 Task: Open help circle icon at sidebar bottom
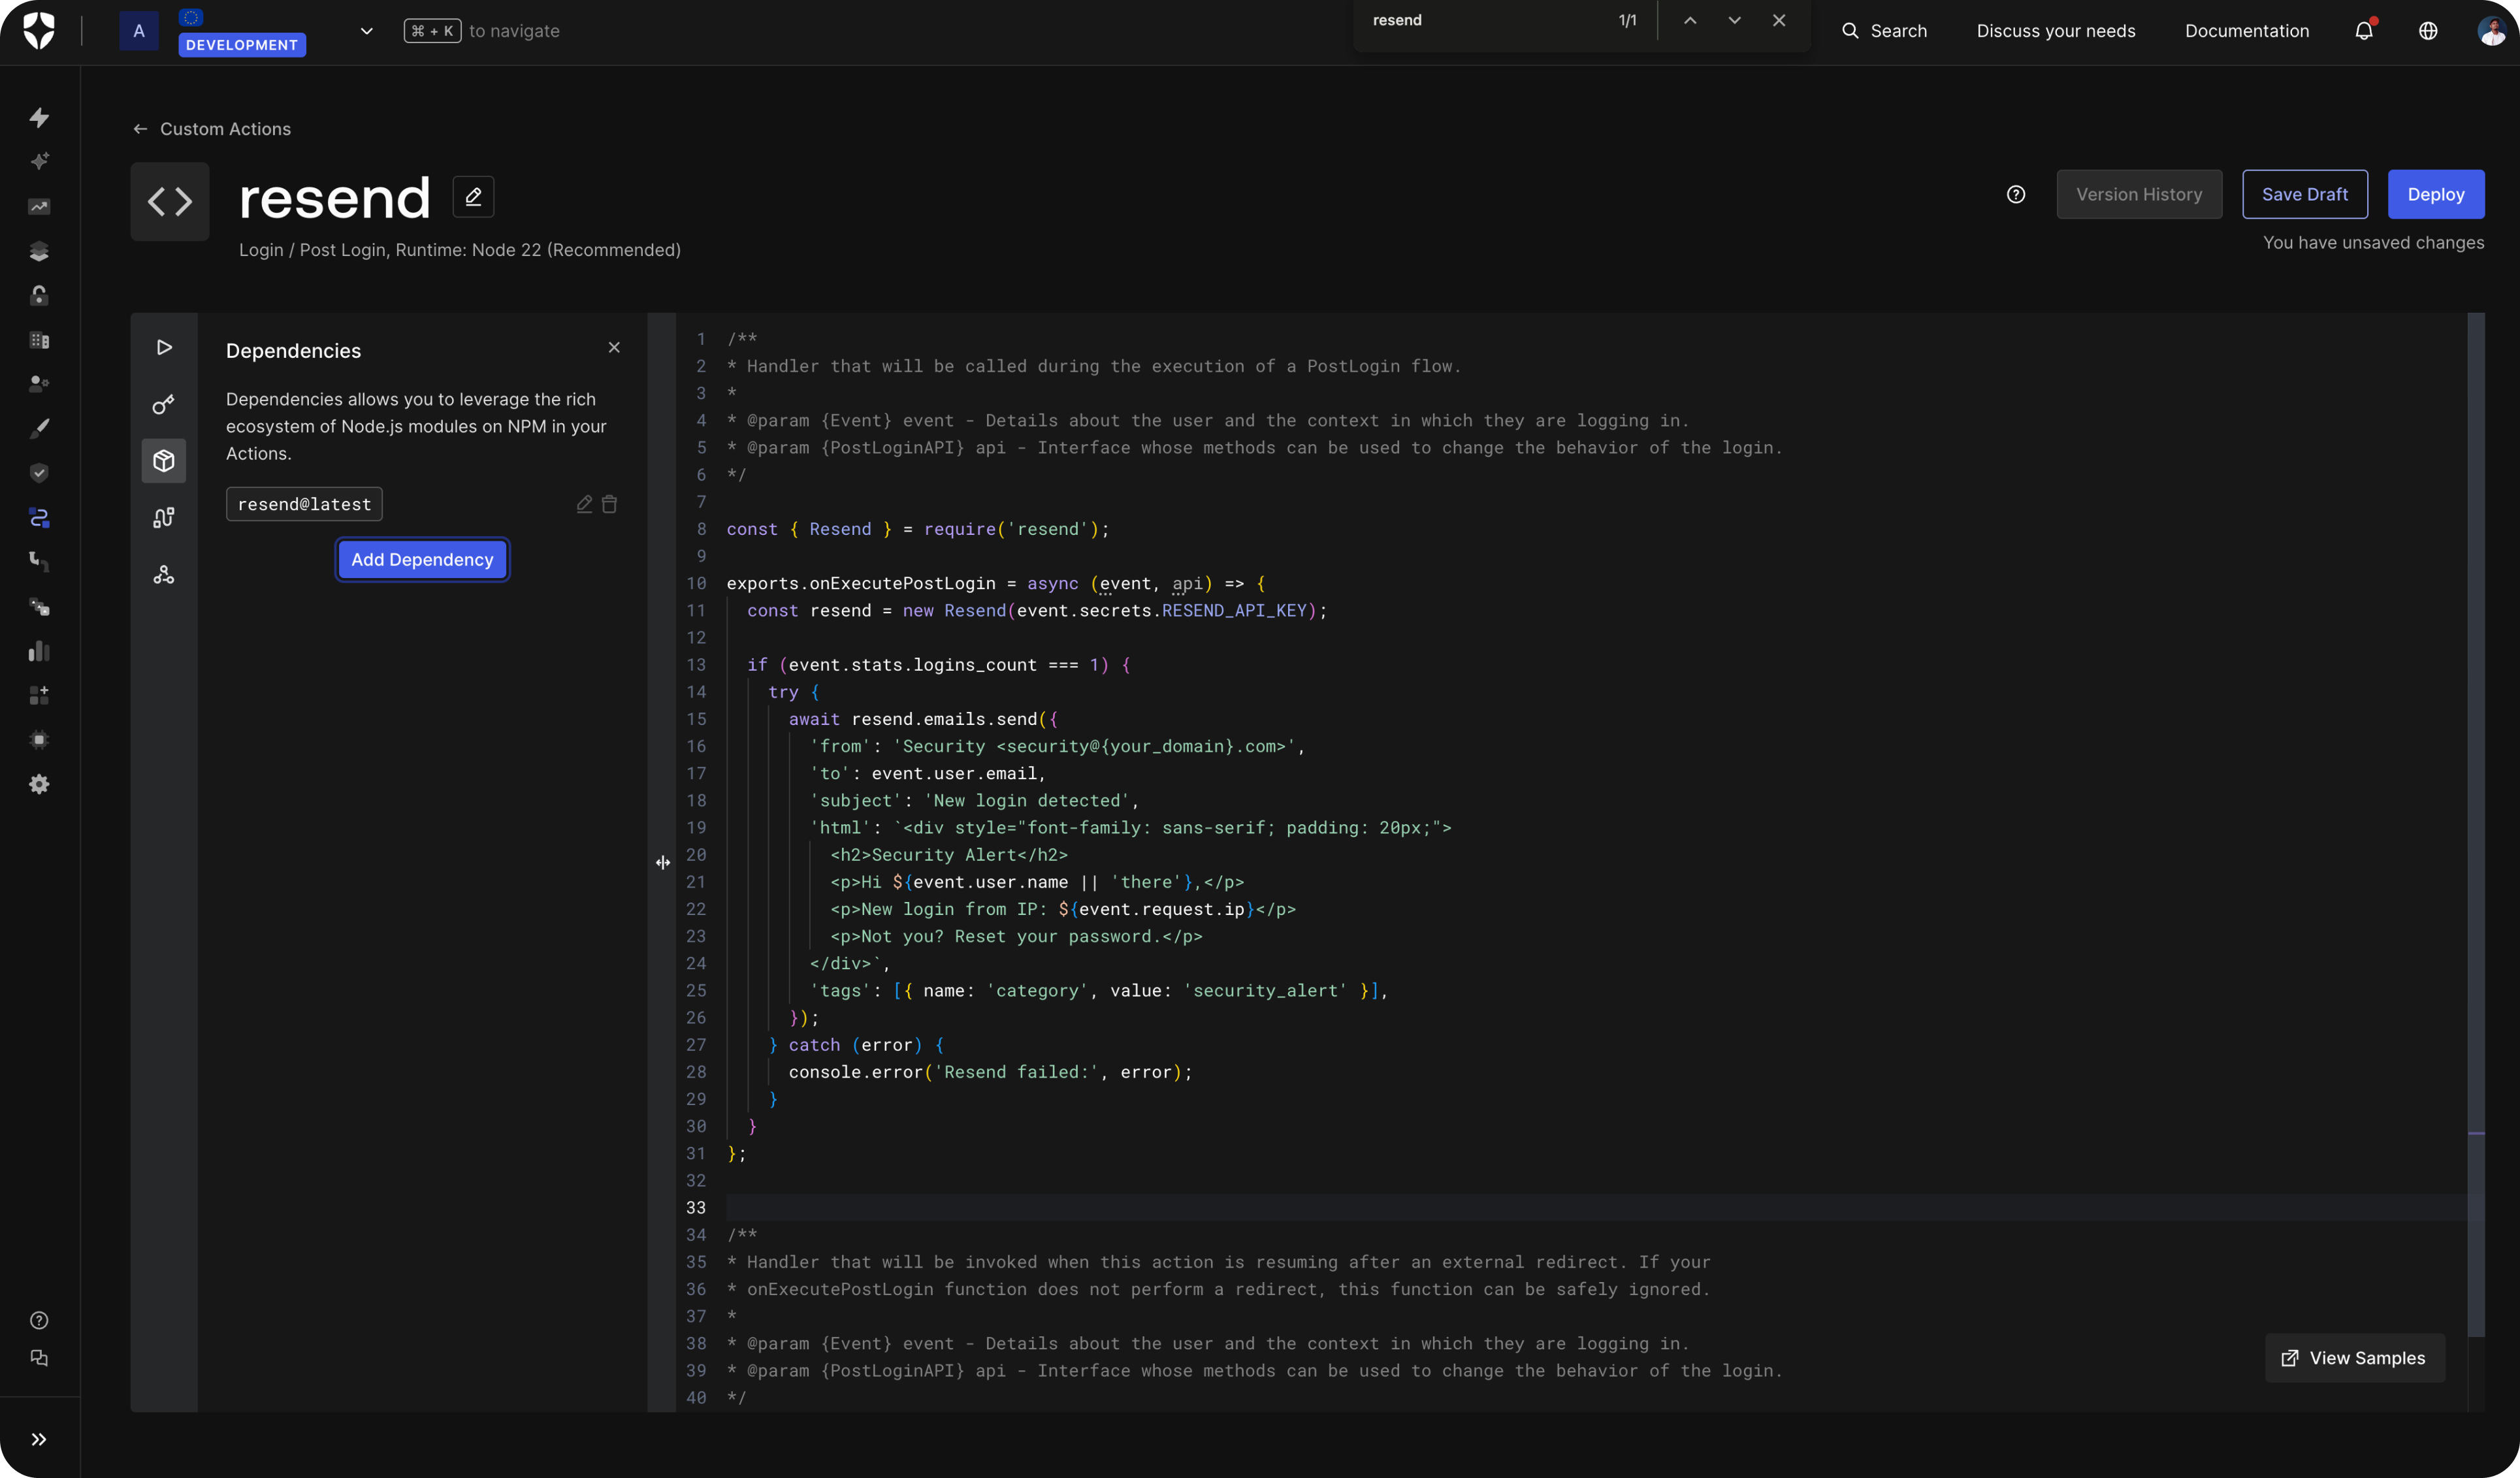(39, 1320)
